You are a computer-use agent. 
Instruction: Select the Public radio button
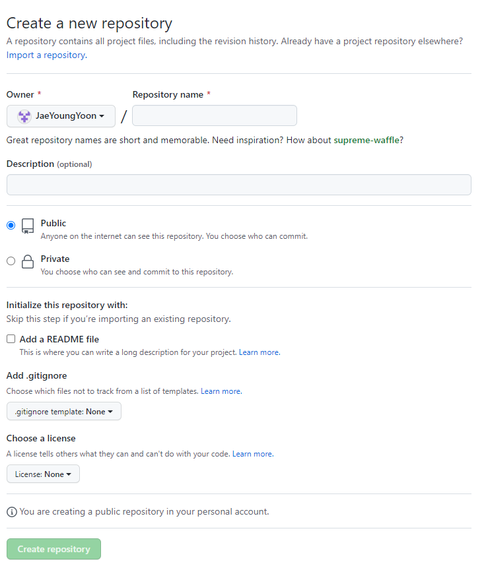coord(11,226)
